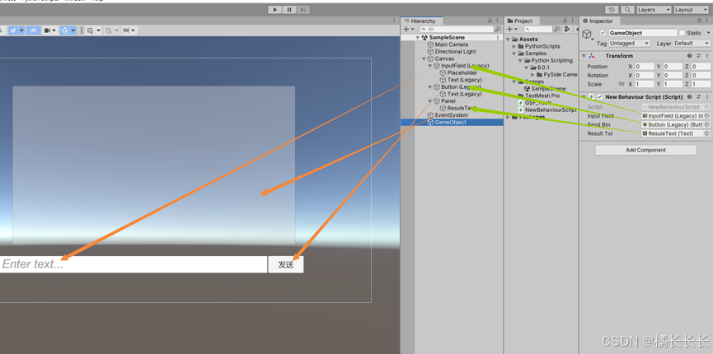Open Transform presets slider icon

point(698,56)
